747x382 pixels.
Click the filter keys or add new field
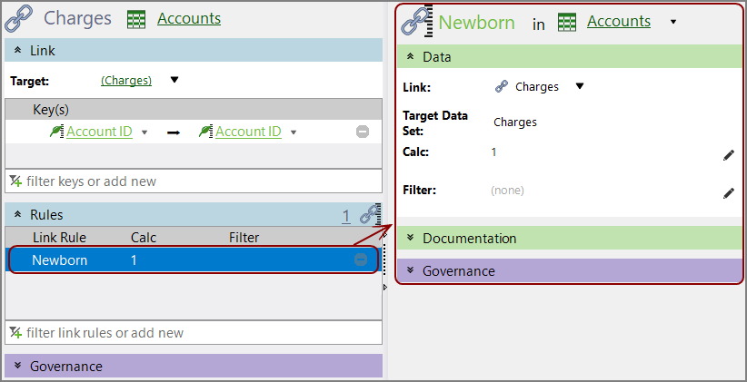[194, 181]
